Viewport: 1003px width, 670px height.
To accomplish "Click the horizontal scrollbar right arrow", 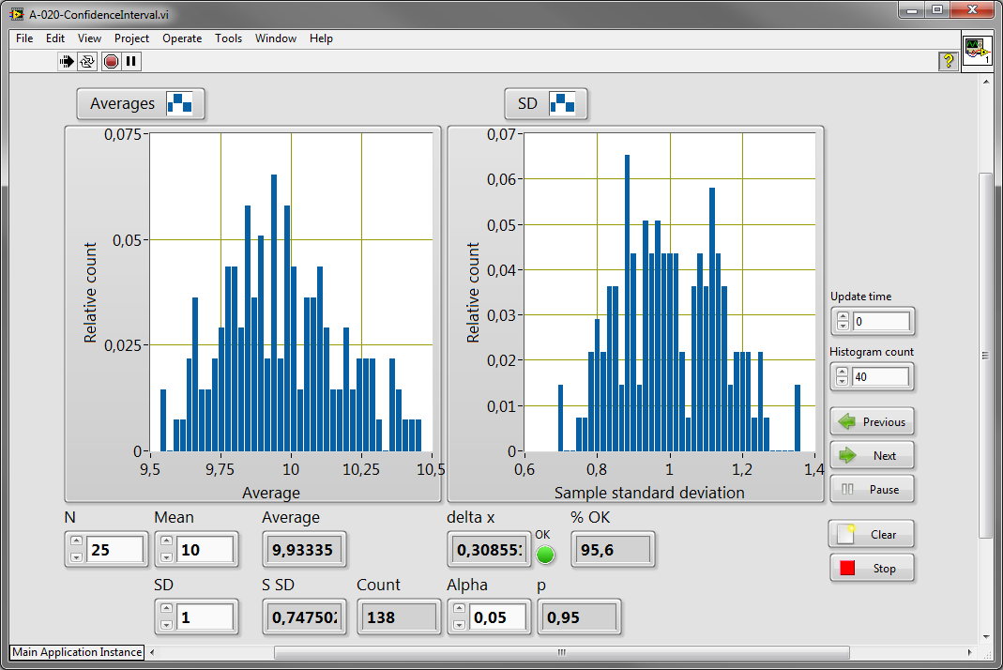I will point(969,652).
